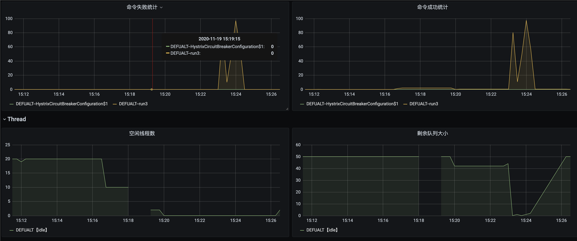This screenshot has height=241, width=577.
Task: Click the yellow peak near 80 in 命令成功统计
Action: pyautogui.click(x=513, y=32)
